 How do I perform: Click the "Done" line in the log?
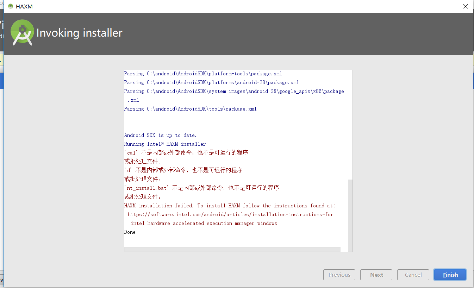tap(130, 232)
